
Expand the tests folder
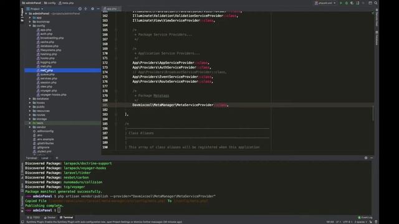(x=30, y=123)
